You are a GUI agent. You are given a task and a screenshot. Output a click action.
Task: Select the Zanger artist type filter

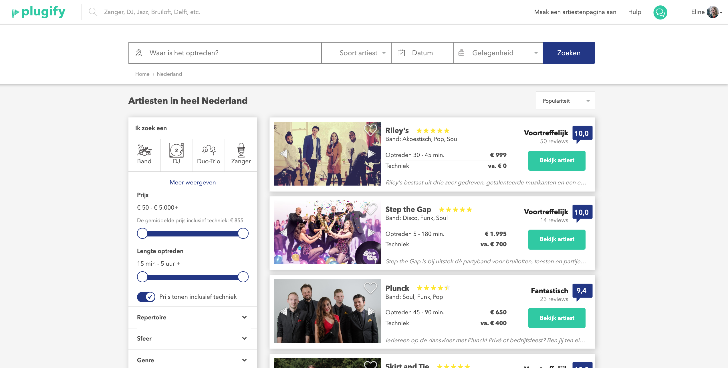click(241, 154)
